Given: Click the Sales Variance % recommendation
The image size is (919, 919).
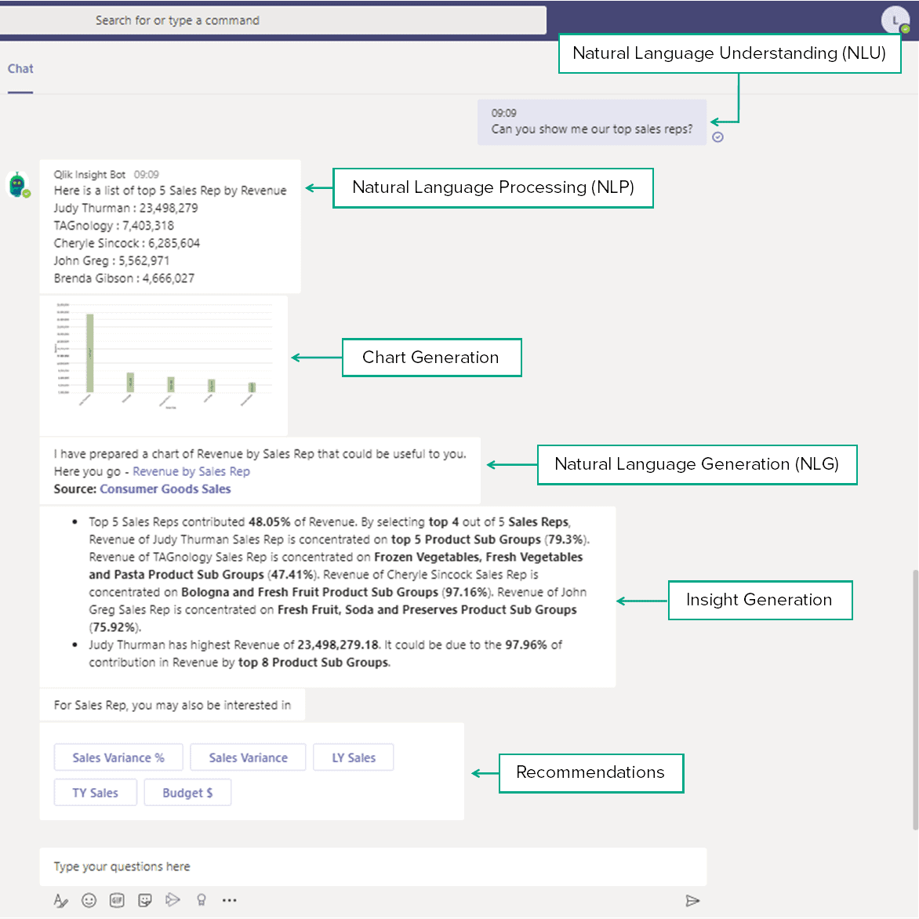Looking at the screenshot, I should 118,757.
